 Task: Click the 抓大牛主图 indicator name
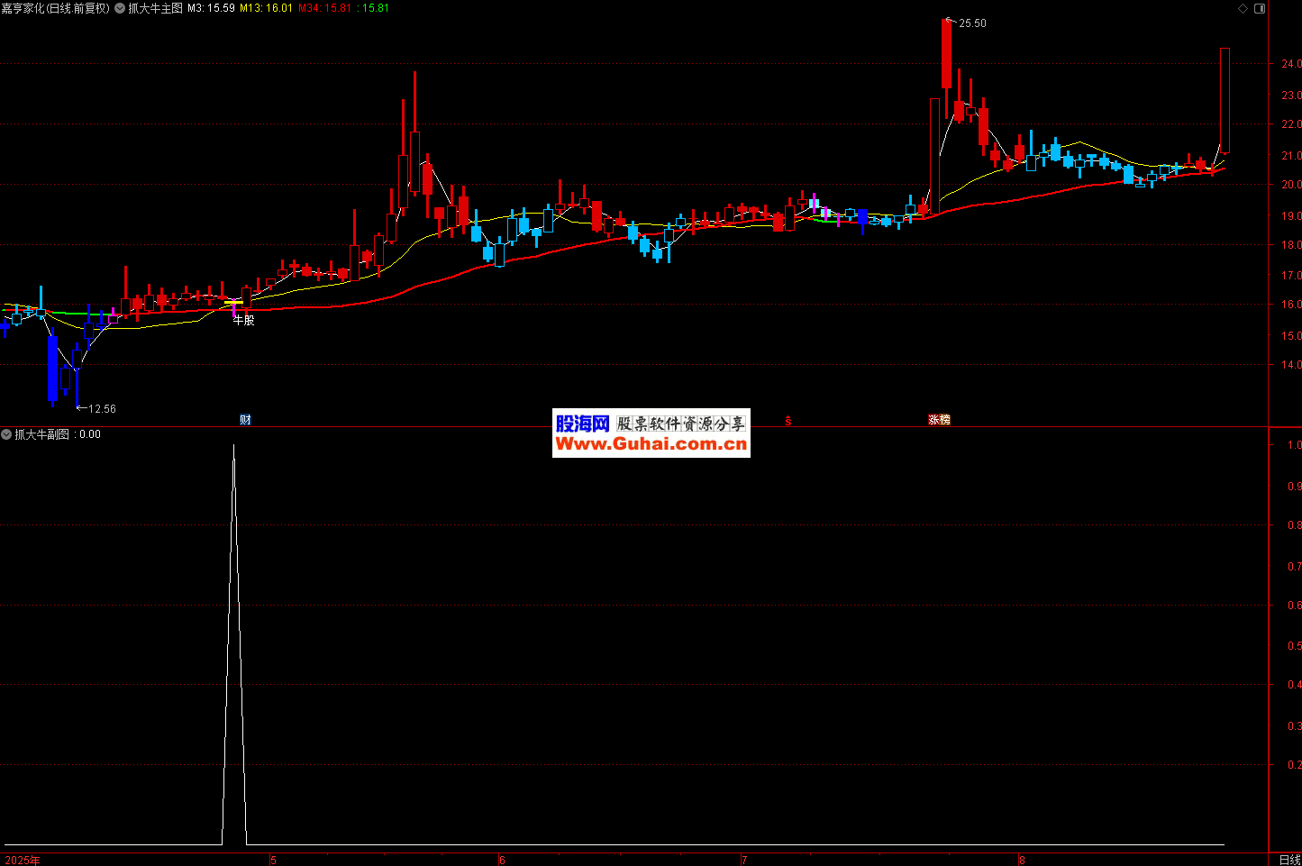coord(155,8)
